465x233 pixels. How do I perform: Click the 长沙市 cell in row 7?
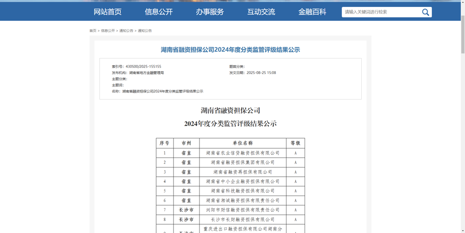(186, 210)
